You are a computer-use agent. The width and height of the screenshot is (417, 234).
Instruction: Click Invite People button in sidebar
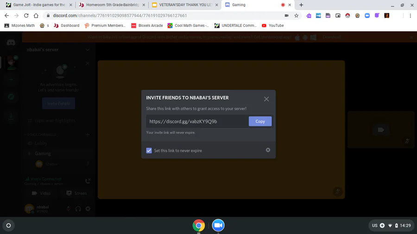point(58,104)
